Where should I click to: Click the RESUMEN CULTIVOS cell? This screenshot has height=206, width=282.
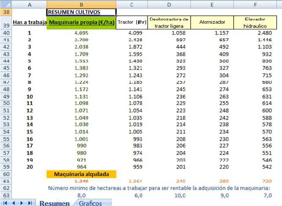(81, 12)
